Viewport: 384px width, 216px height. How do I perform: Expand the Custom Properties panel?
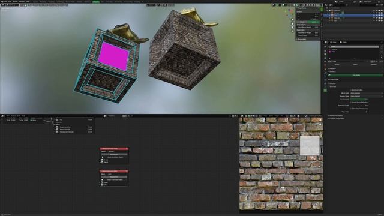tap(337, 119)
